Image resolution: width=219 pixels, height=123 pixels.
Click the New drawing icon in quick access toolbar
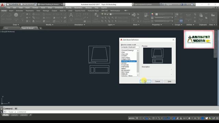[x=8, y=4]
